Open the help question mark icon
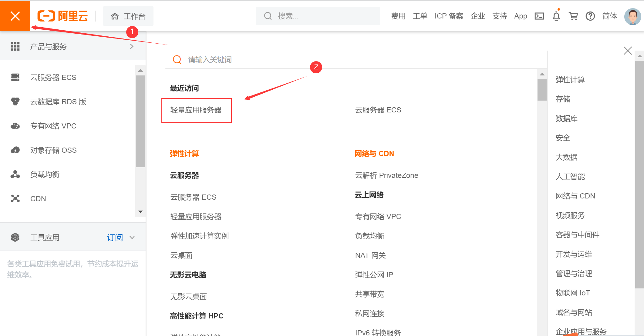 click(x=590, y=16)
